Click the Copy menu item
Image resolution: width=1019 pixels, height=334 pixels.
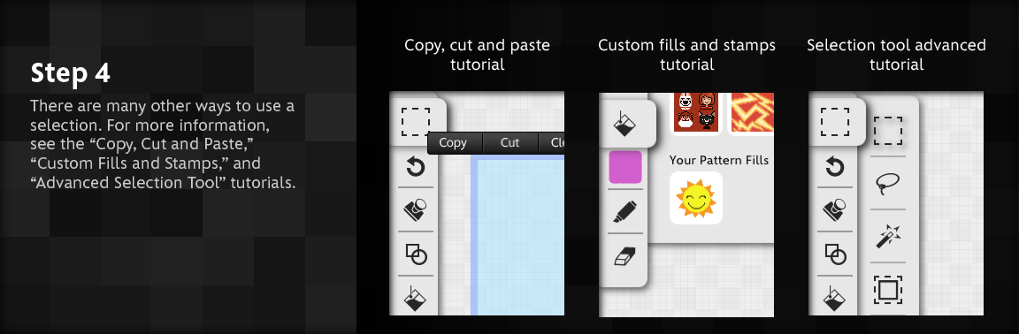[x=453, y=143]
